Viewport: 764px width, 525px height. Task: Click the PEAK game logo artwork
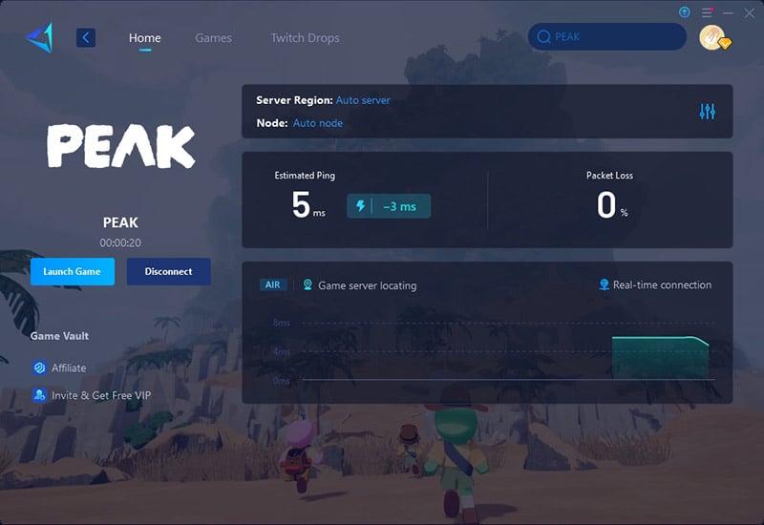click(x=121, y=146)
